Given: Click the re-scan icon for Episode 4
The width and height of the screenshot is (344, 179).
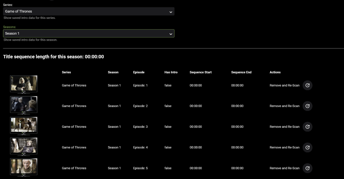Looking at the screenshot, I should (308, 147).
